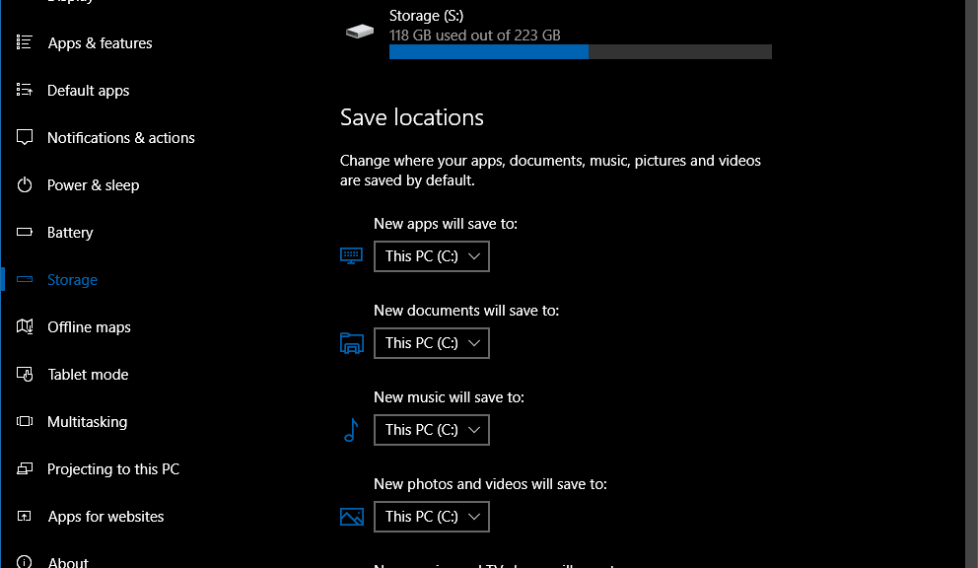
Task: Click the Tablet mode icon
Action: pyautogui.click(x=25, y=374)
